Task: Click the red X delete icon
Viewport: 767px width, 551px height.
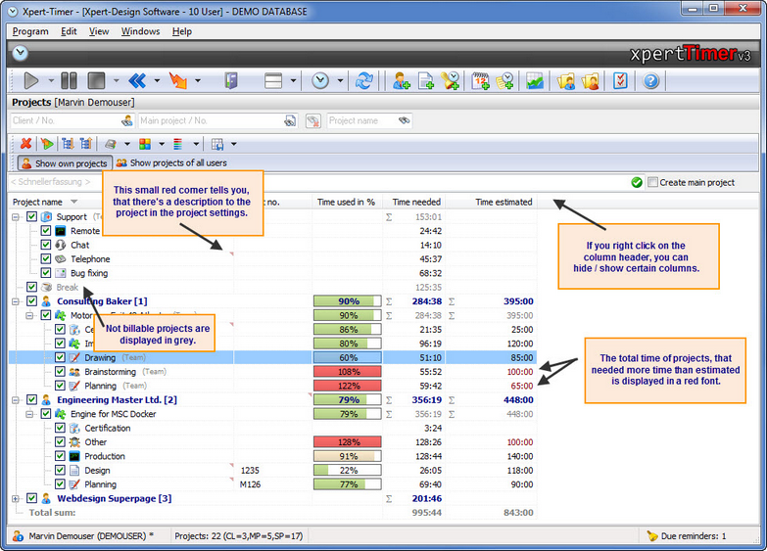Action: coord(25,144)
